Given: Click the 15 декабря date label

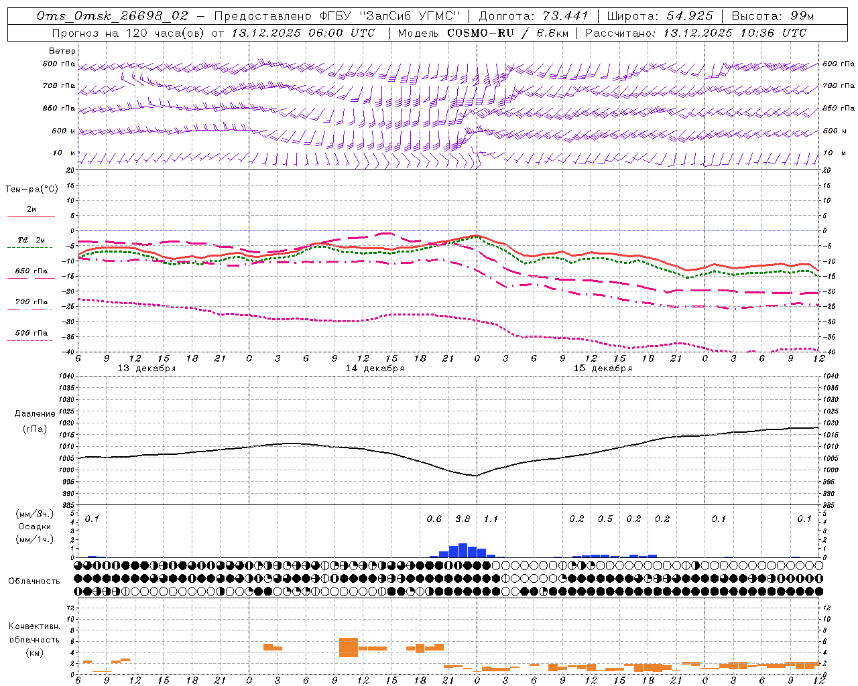Looking at the screenshot, I should click(x=603, y=368).
